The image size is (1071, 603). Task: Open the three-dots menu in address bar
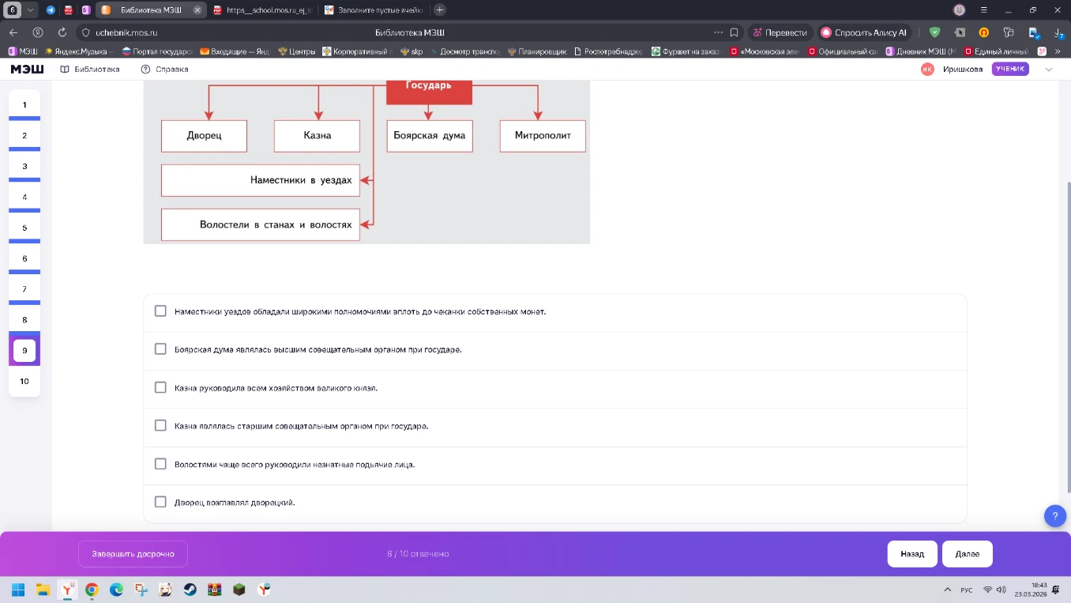718,32
